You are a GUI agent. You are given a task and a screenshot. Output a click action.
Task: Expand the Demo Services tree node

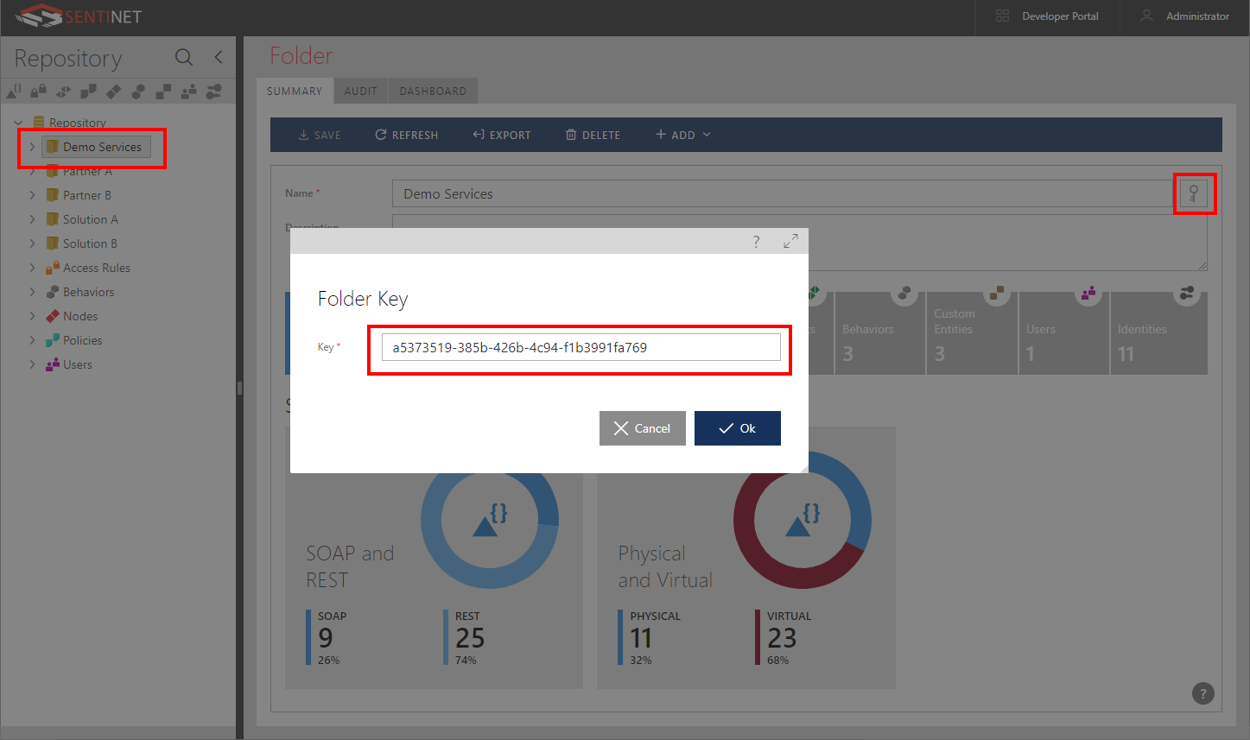32,147
